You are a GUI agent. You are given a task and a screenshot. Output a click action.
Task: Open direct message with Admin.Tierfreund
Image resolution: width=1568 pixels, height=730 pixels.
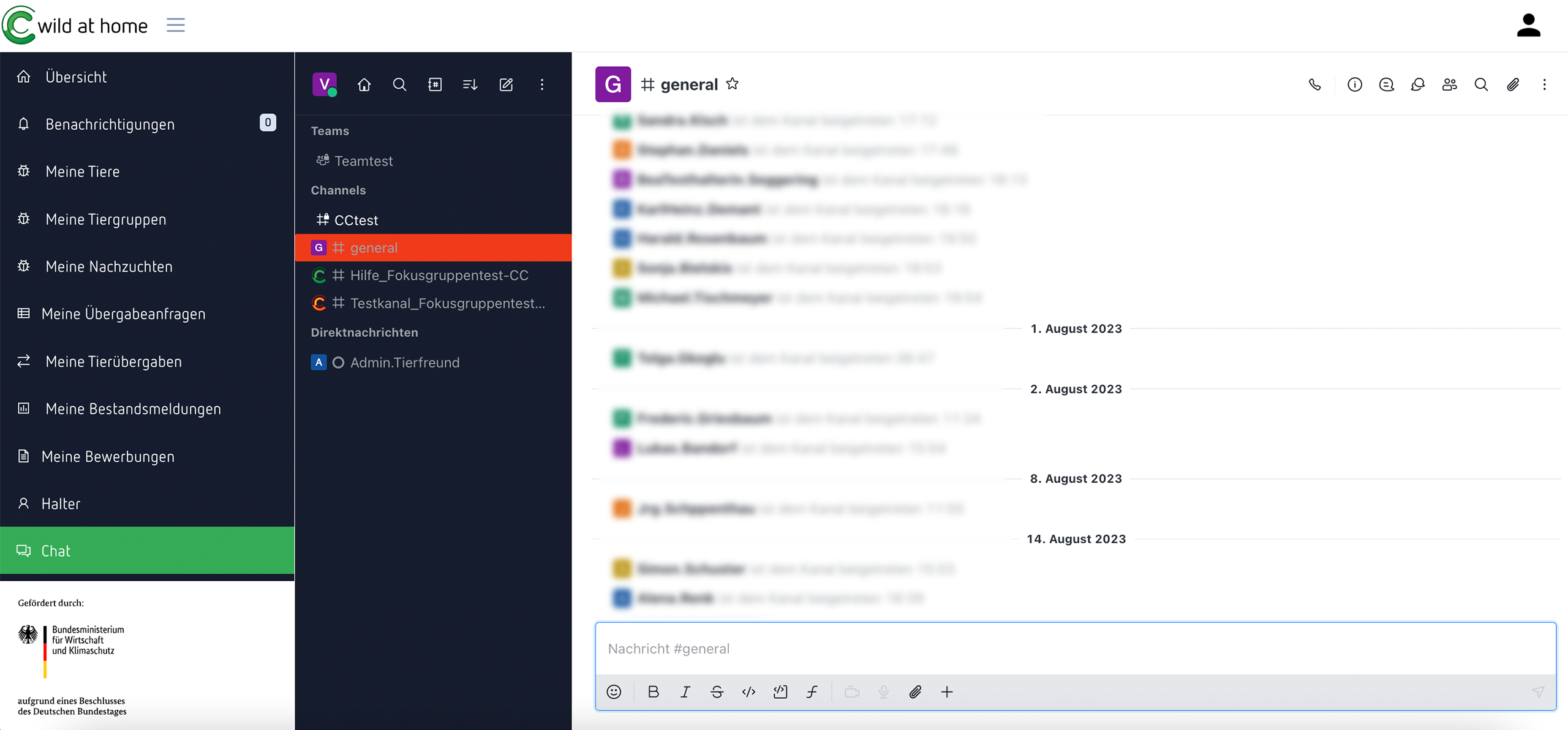404,363
